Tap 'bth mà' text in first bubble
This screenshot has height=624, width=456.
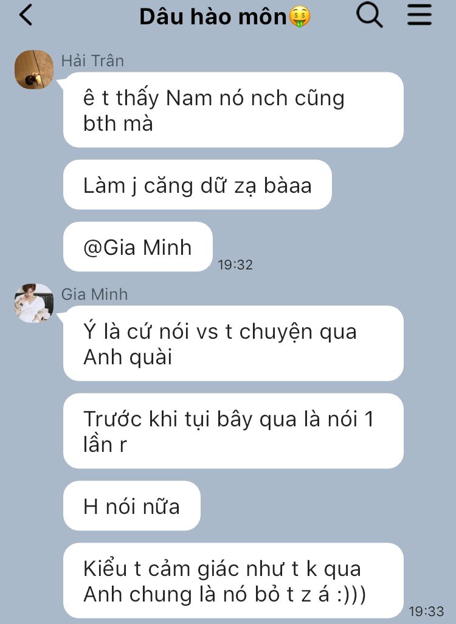point(118,123)
